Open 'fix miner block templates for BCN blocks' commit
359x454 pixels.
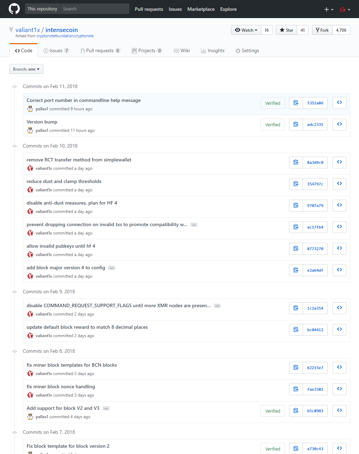pos(72,365)
